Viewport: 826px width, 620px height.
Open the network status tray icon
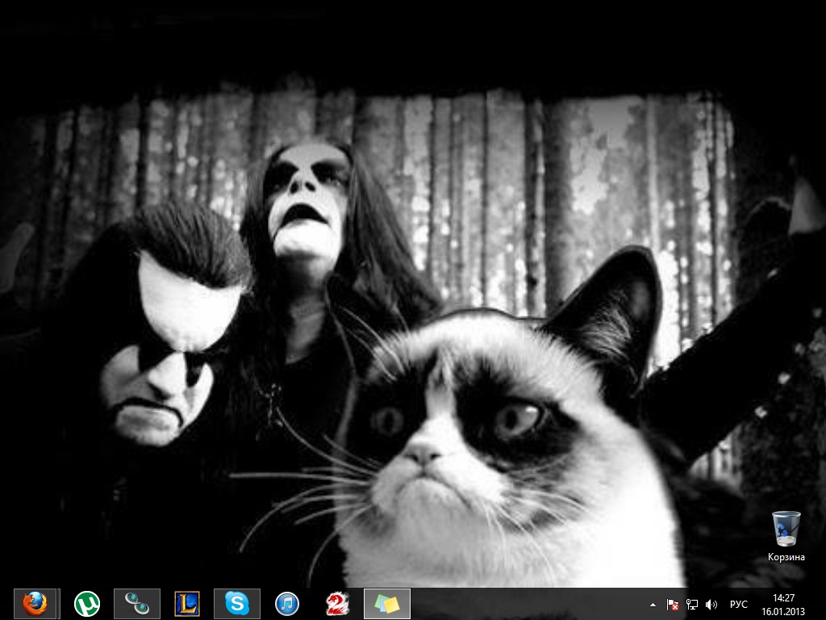pyautogui.click(x=691, y=605)
